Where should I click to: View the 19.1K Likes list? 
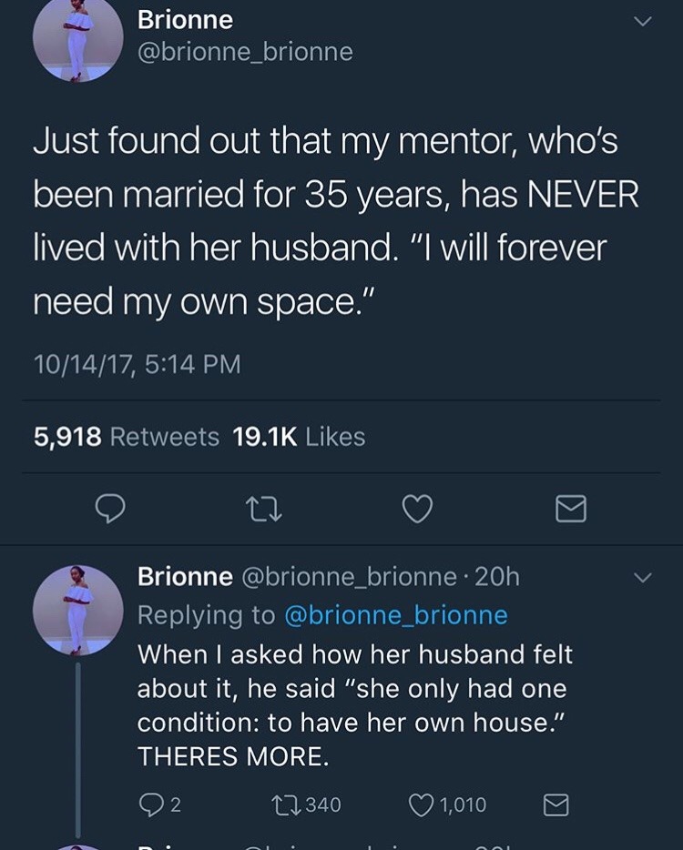tap(300, 437)
